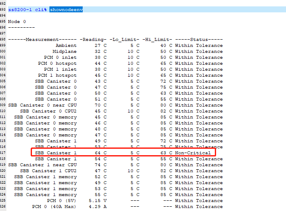The image size is (286, 211).
Task: Click the 43 C canister reading
Action: point(101,81)
